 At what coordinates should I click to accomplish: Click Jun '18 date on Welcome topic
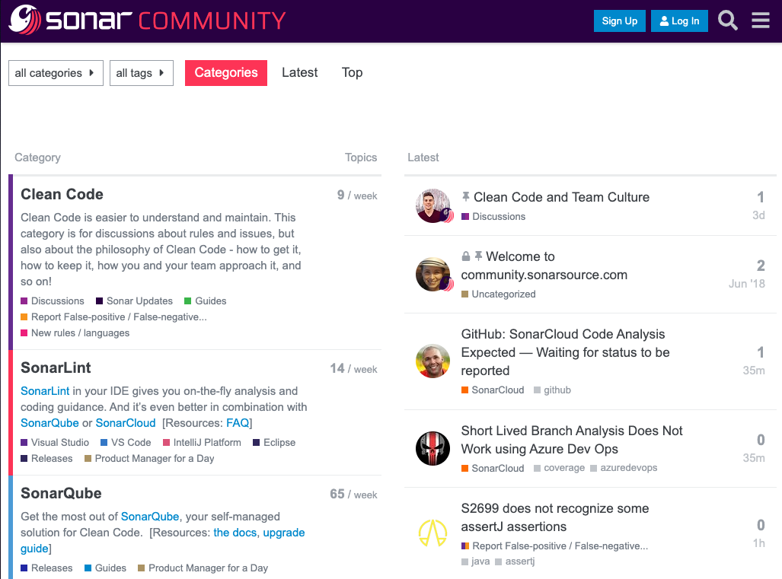pos(746,284)
